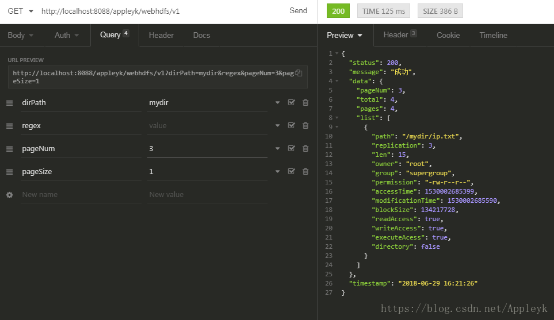Click the 200 status code badge
Viewport: 554px width, 320px height.
tap(338, 11)
